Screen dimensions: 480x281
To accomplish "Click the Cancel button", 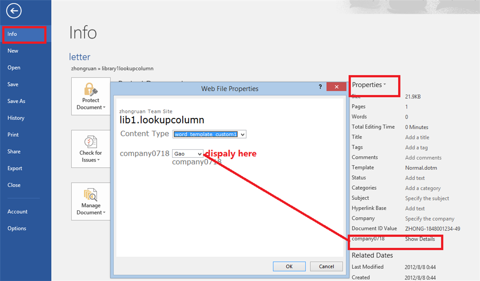I will pos(326,266).
